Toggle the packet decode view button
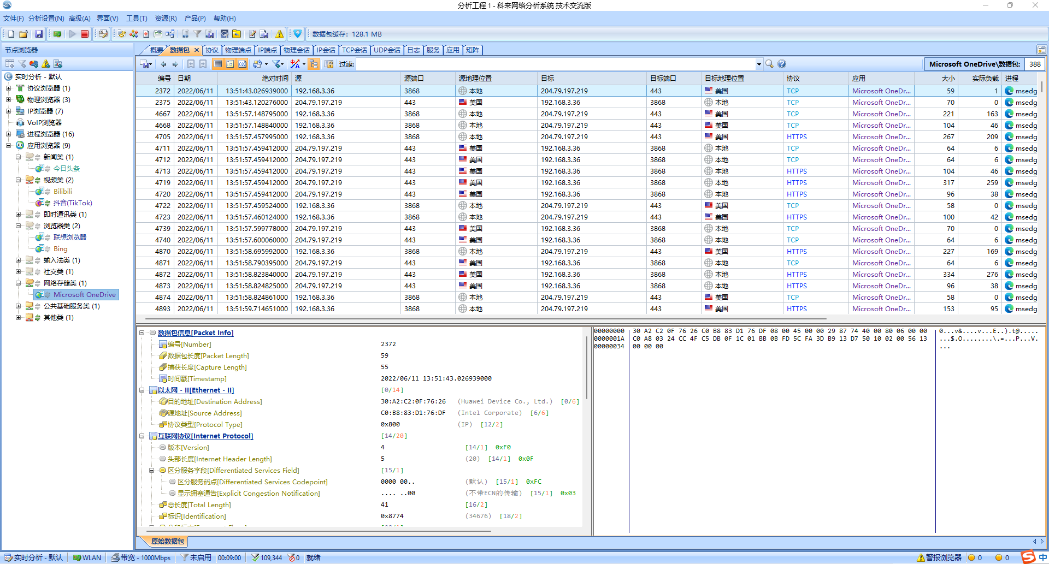1049x564 pixels. click(x=230, y=64)
